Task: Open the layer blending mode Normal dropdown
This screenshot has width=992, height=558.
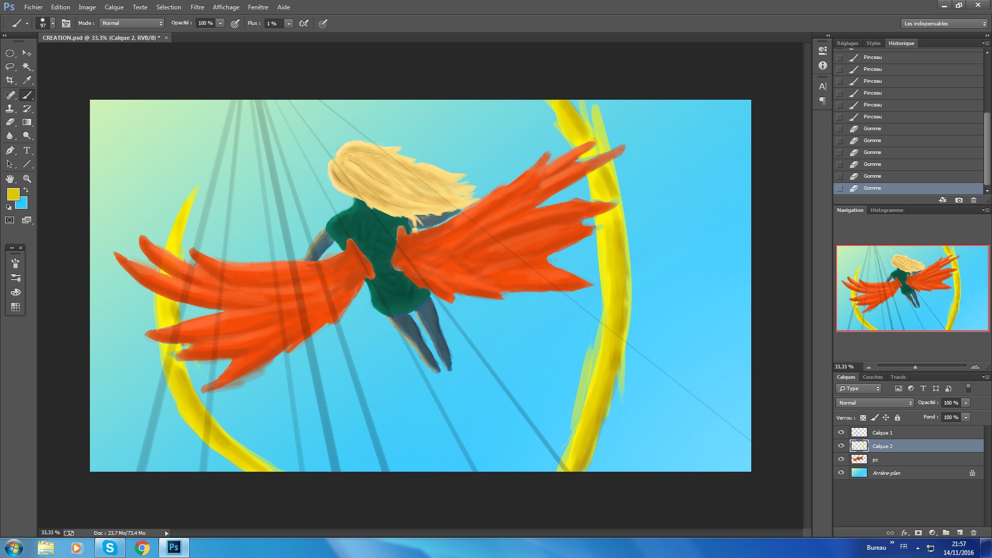Action: [x=875, y=403]
